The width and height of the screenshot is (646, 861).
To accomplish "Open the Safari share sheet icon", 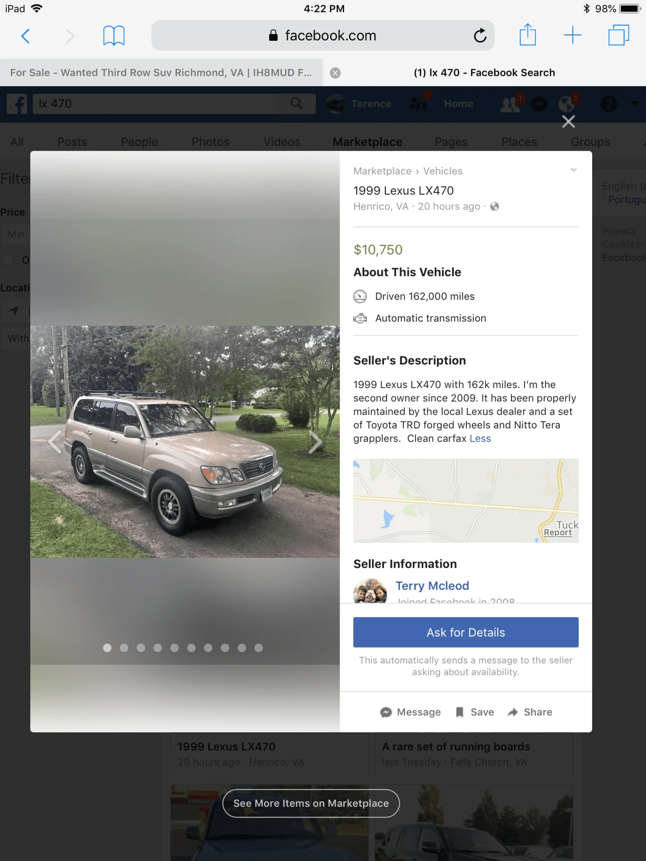I will [528, 35].
